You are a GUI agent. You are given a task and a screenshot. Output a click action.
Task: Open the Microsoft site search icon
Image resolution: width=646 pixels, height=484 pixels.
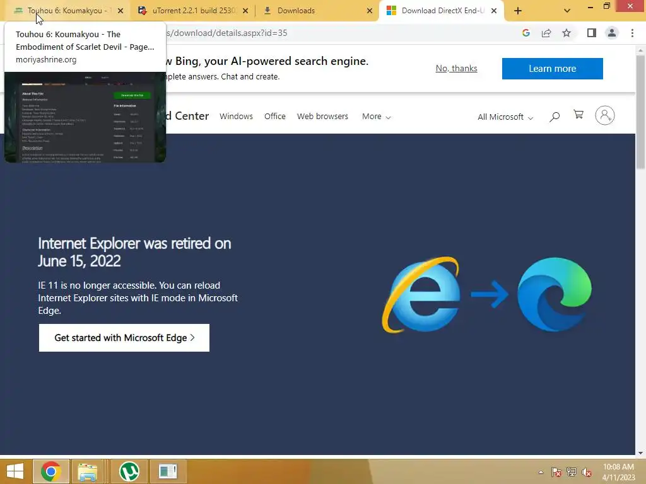tap(555, 117)
